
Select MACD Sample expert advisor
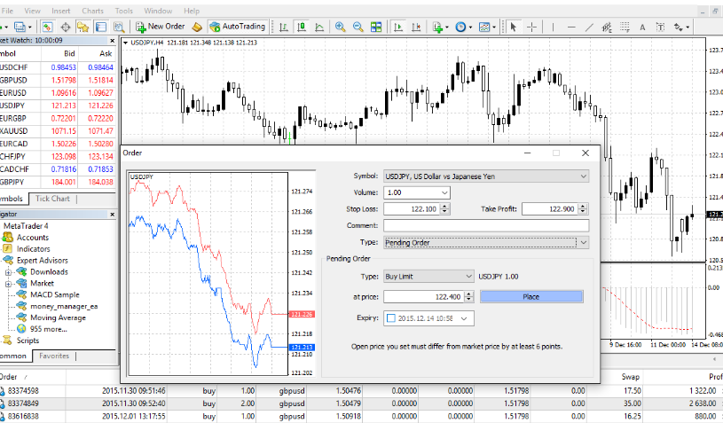[x=54, y=294]
